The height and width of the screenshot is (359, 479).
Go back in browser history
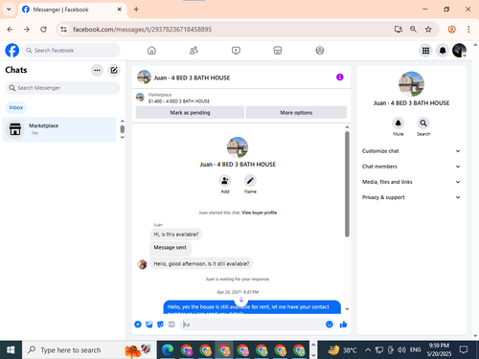(10, 30)
